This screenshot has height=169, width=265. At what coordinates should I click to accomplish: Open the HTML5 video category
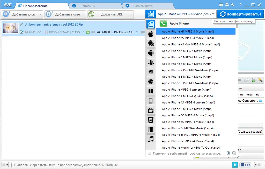(x=151, y=120)
